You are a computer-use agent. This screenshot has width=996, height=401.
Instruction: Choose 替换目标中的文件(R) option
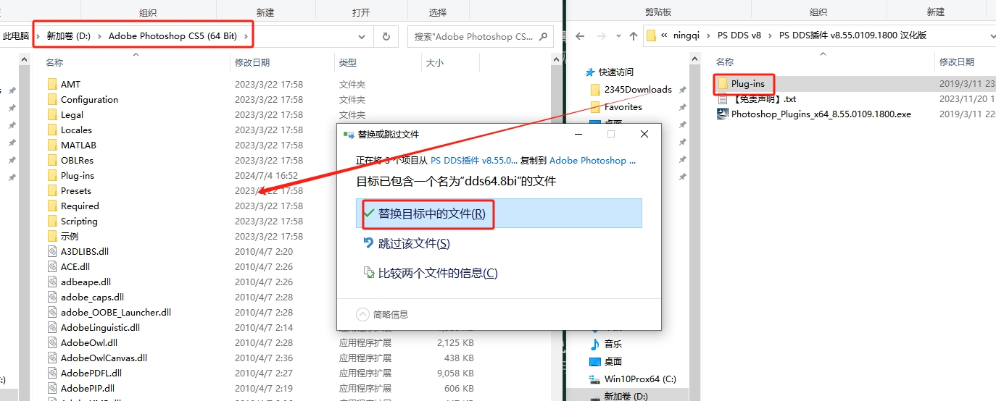pyautogui.click(x=499, y=214)
